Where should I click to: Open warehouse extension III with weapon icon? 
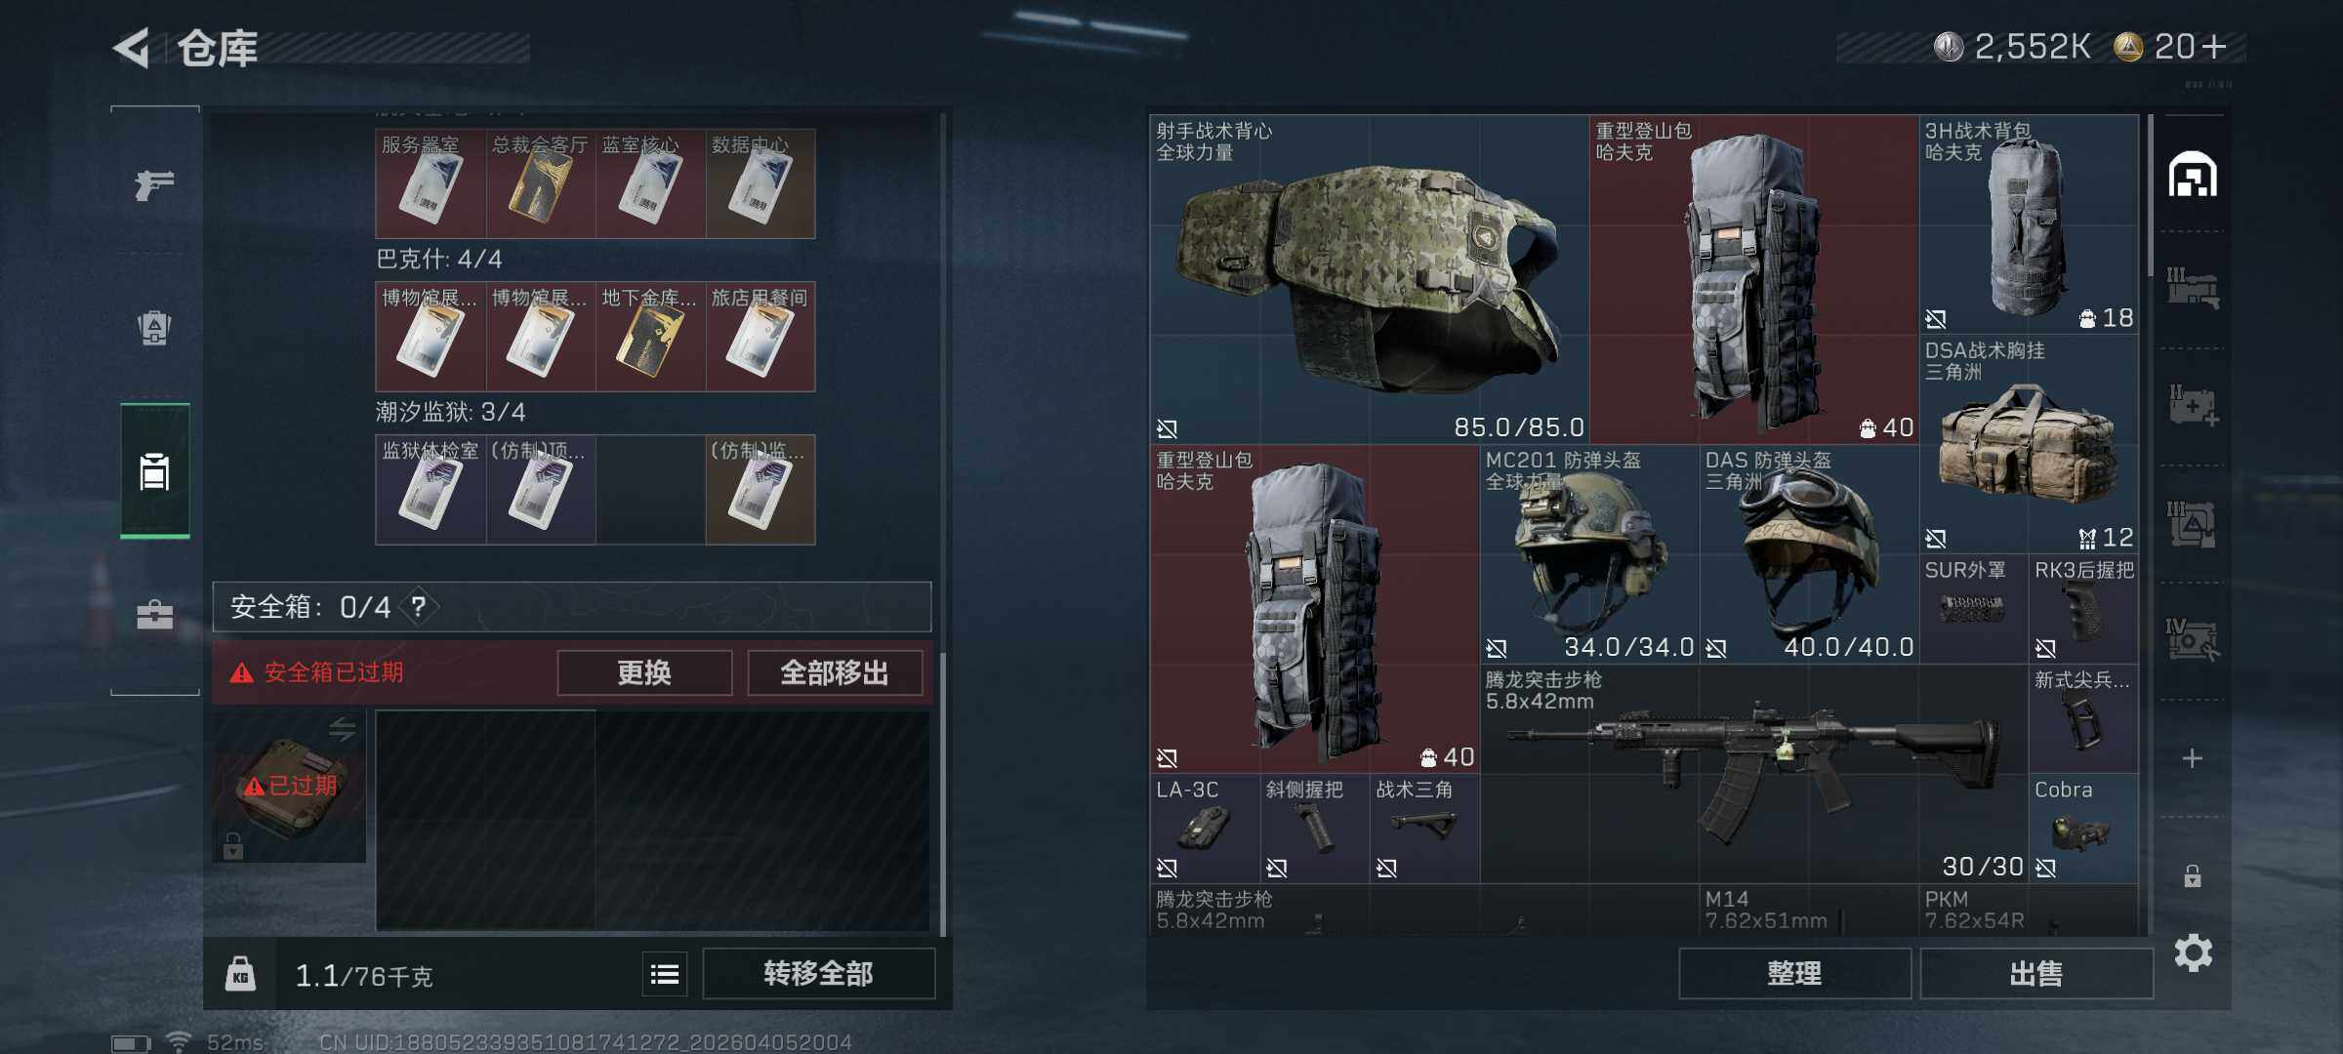coord(2193,288)
